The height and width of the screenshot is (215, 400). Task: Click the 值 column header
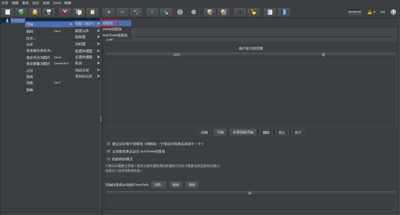click(x=323, y=55)
